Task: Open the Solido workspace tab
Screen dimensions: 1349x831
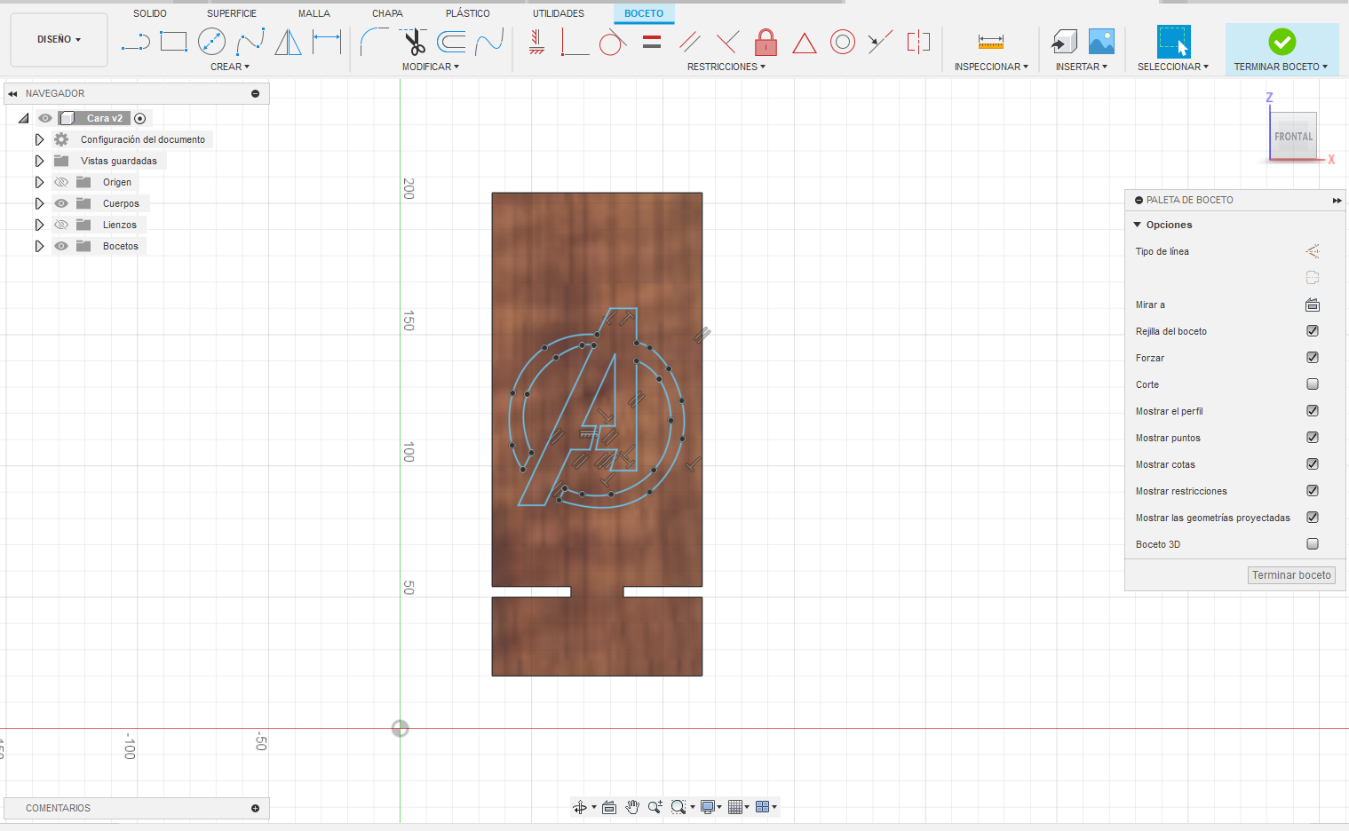Action: tap(149, 12)
